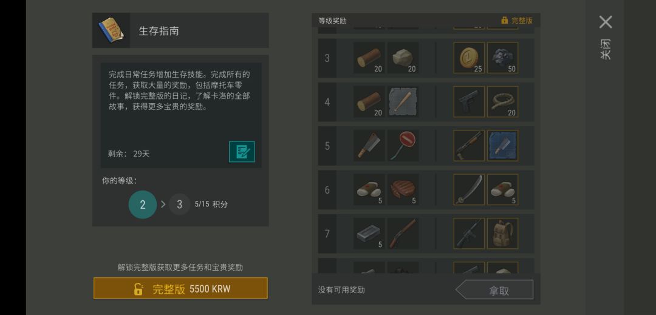Select the iron bar reward at level 7

coord(369,234)
